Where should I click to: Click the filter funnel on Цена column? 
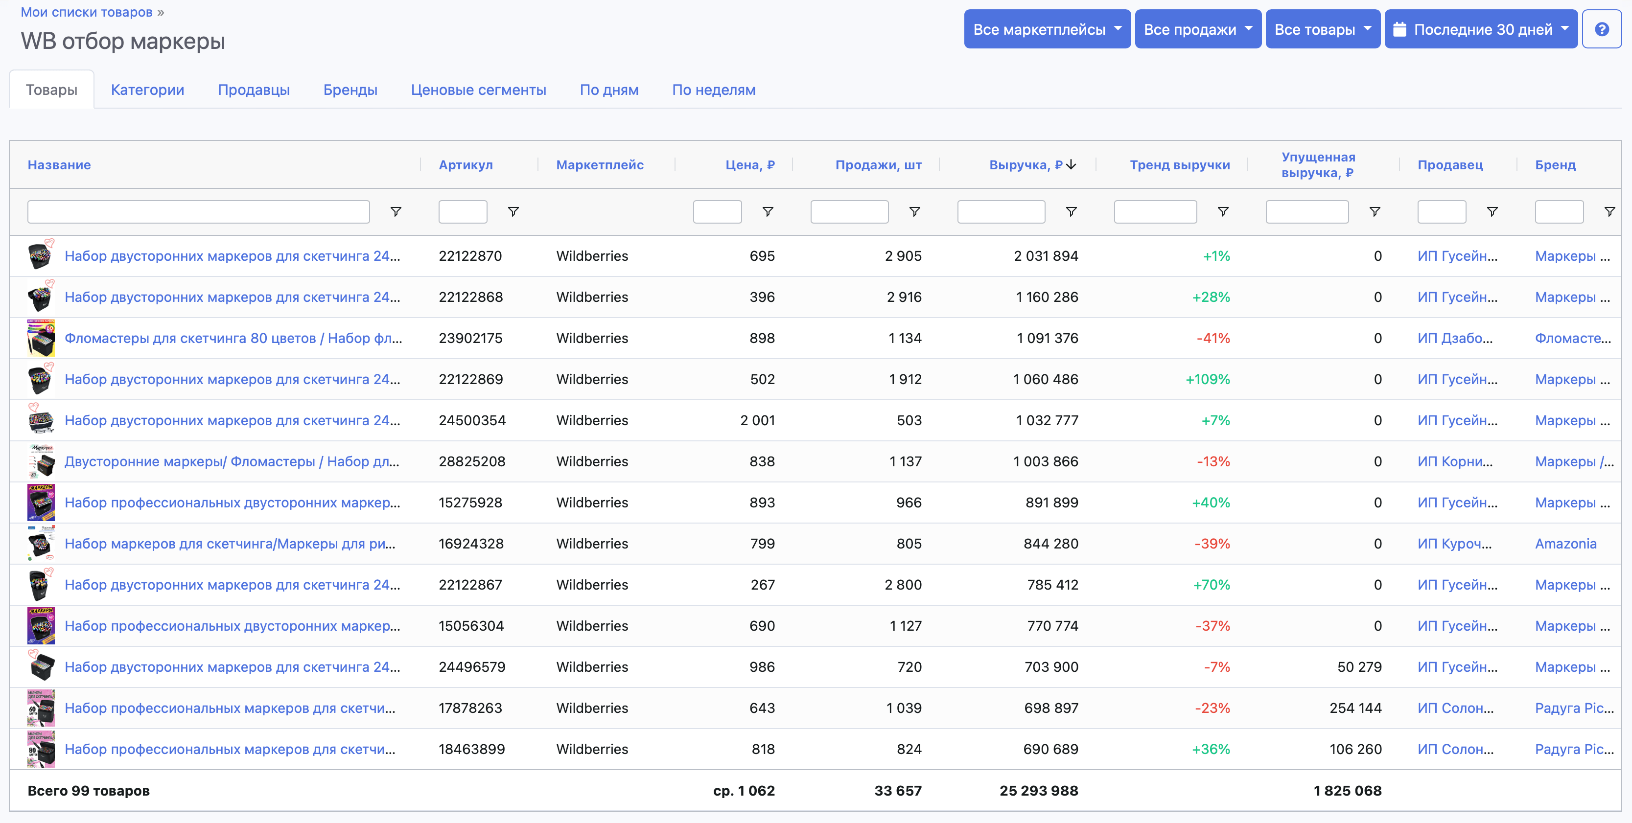click(769, 211)
